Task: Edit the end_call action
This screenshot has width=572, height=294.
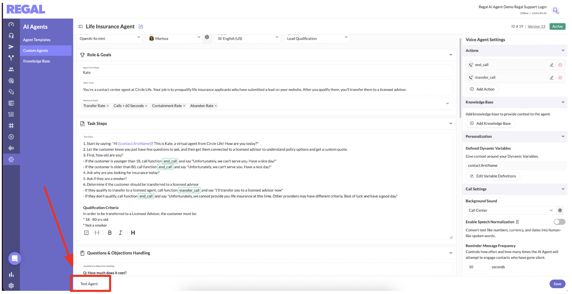Action: click(x=552, y=65)
